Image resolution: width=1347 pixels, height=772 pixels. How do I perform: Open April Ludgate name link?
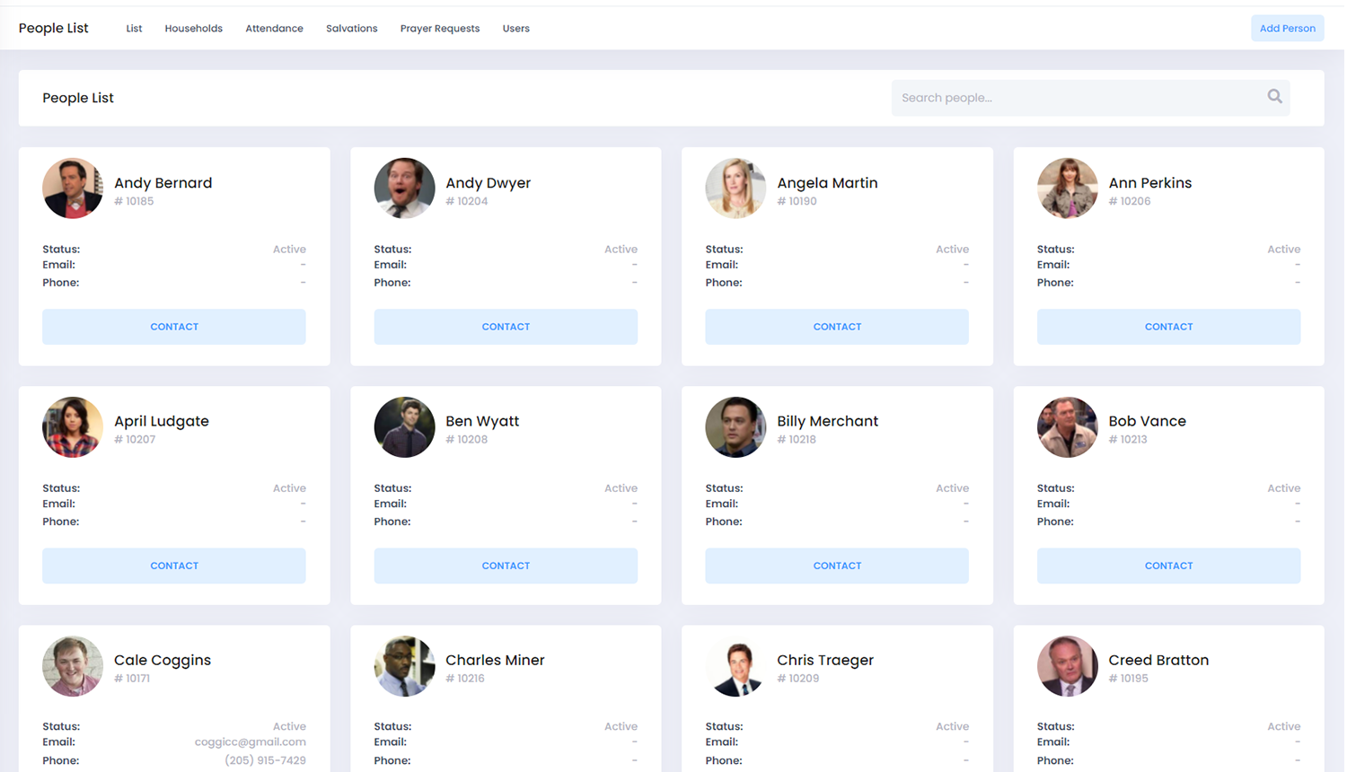coord(162,421)
